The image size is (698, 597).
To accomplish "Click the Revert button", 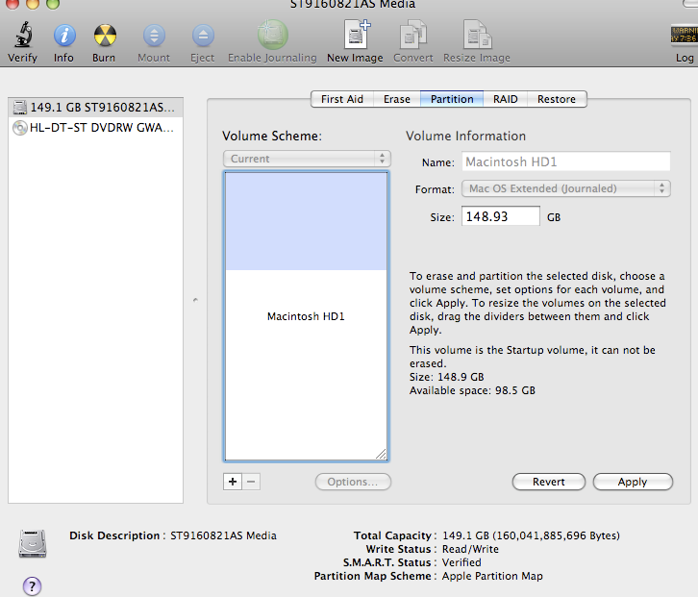I will pos(548,482).
